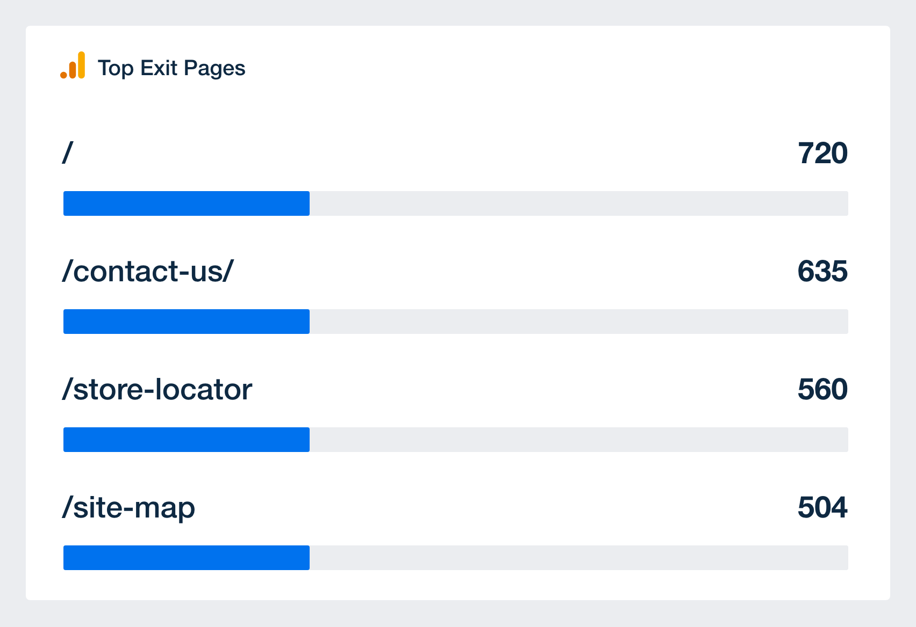Click the gray track of the /contact-us/ bar
Screen dimensions: 916x627
579,322
